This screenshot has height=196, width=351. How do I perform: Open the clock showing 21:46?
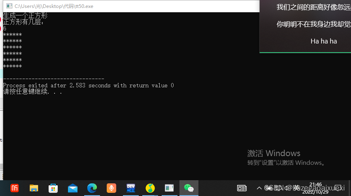(x=315, y=188)
